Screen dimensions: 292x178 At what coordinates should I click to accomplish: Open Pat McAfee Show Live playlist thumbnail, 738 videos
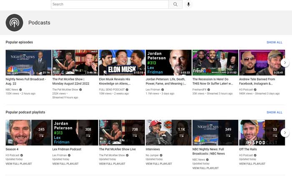pyautogui.click(x=122, y=133)
